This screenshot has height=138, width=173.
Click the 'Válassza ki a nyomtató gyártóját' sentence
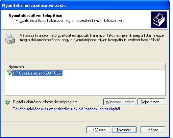point(92,35)
